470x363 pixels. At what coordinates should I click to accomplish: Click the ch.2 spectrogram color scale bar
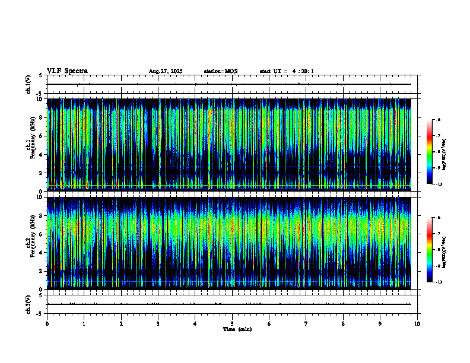(x=429, y=250)
